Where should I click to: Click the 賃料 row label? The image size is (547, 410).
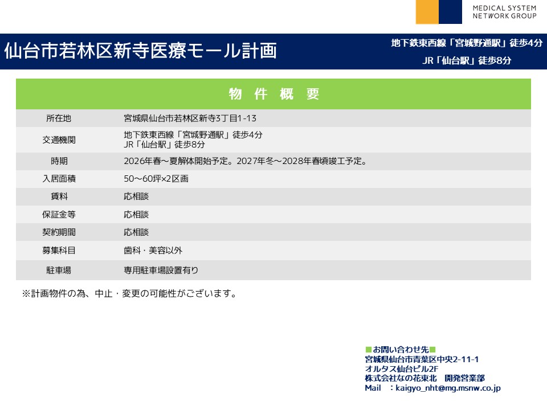point(59,197)
